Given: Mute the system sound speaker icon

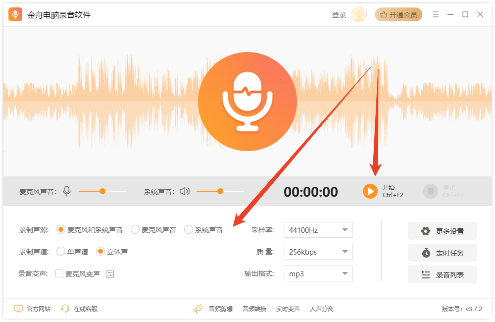Looking at the screenshot, I should (x=185, y=191).
